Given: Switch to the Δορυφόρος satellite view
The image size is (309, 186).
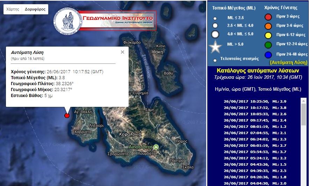Looking at the screenshot, I should click(x=35, y=9).
